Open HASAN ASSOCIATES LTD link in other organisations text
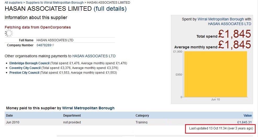This screenshot has width=258, height=137. [x=94, y=56]
